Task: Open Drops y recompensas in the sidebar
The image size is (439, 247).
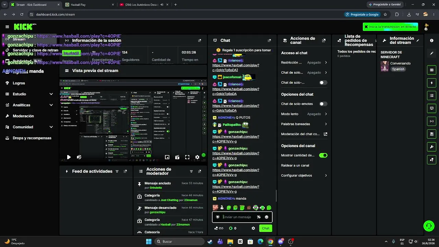Action: 32,138
